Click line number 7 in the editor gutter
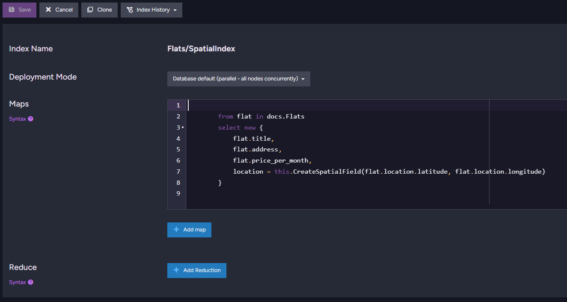The height and width of the screenshot is (302, 567). (x=178, y=172)
